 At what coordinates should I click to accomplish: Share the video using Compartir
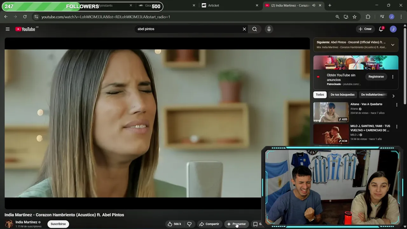[x=209, y=224]
